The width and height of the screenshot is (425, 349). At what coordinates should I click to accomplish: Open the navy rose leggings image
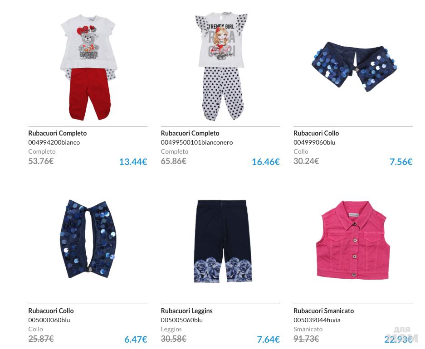(x=223, y=242)
